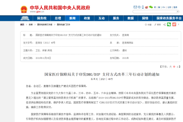Open the mail envelope icon in header
The height and width of the screenshot is (122, 183).
click(135, 7)
